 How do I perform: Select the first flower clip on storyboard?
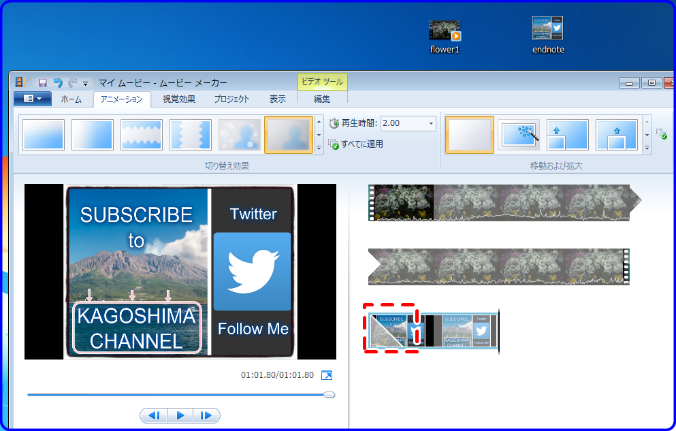pos(504,203)
